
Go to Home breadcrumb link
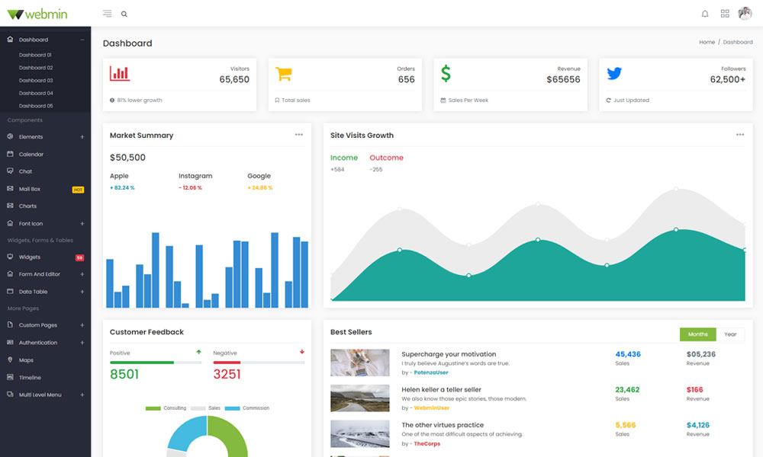[707, 43]
